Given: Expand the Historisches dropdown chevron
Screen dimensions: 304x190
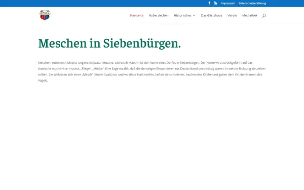Looking at the screenshot, I should click(194, 16).
